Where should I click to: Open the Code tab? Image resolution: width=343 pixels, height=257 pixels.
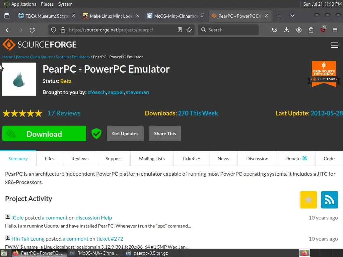tap(329, 159)
